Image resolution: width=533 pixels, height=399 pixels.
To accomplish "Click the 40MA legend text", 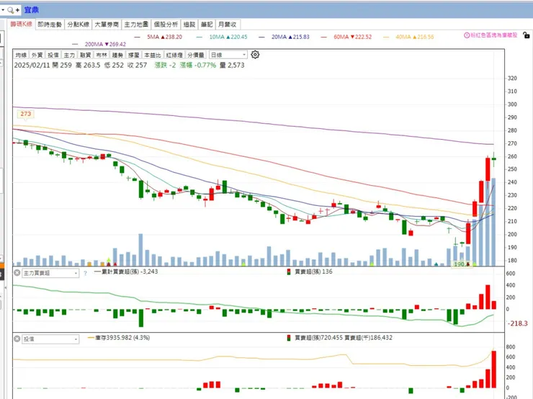I will click(x=415, y=37).
